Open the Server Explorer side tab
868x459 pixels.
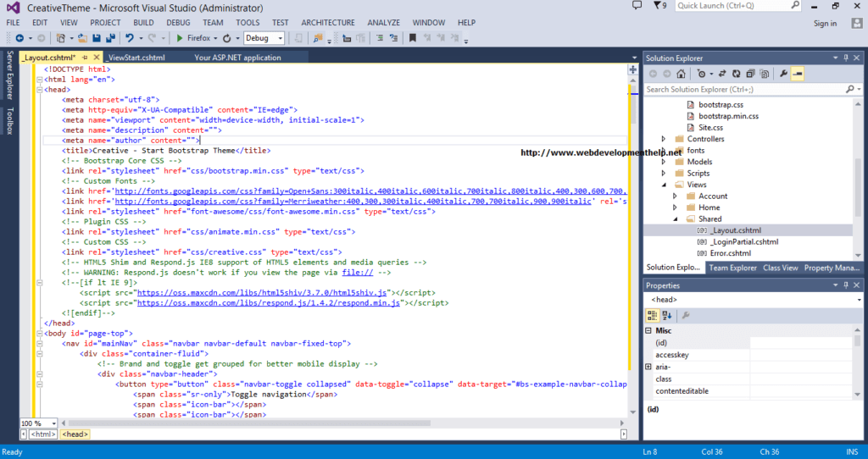9,75
